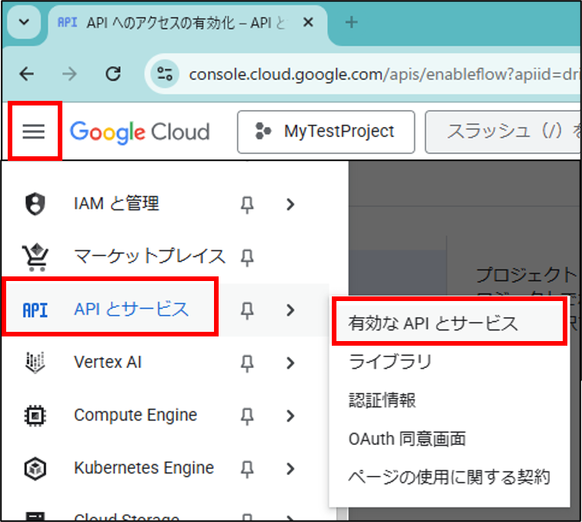The height and width of the screenshot is (522, 582).
Task: Click the API icon in sidebar
Action: 35,310
